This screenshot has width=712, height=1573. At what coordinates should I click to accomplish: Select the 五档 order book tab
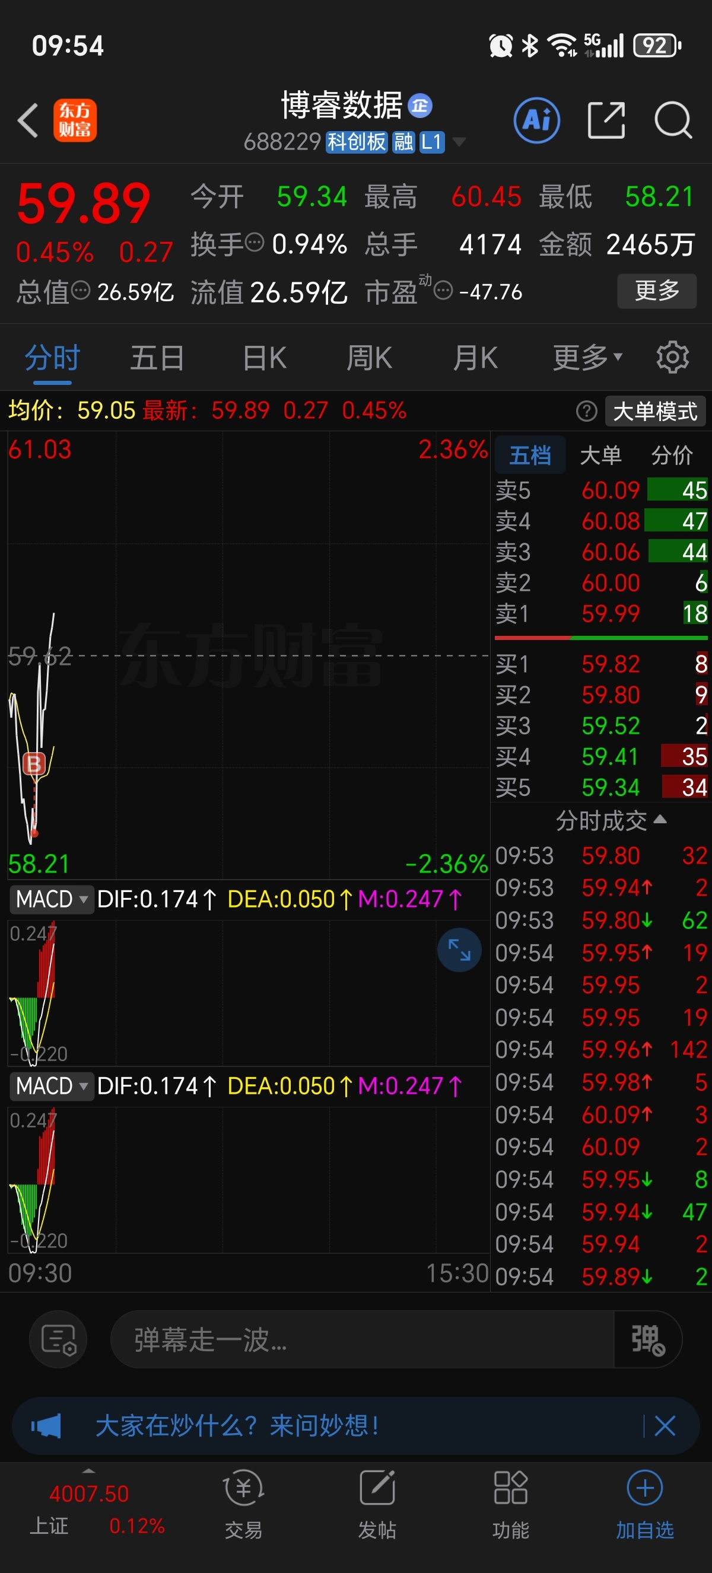(530, 455)
